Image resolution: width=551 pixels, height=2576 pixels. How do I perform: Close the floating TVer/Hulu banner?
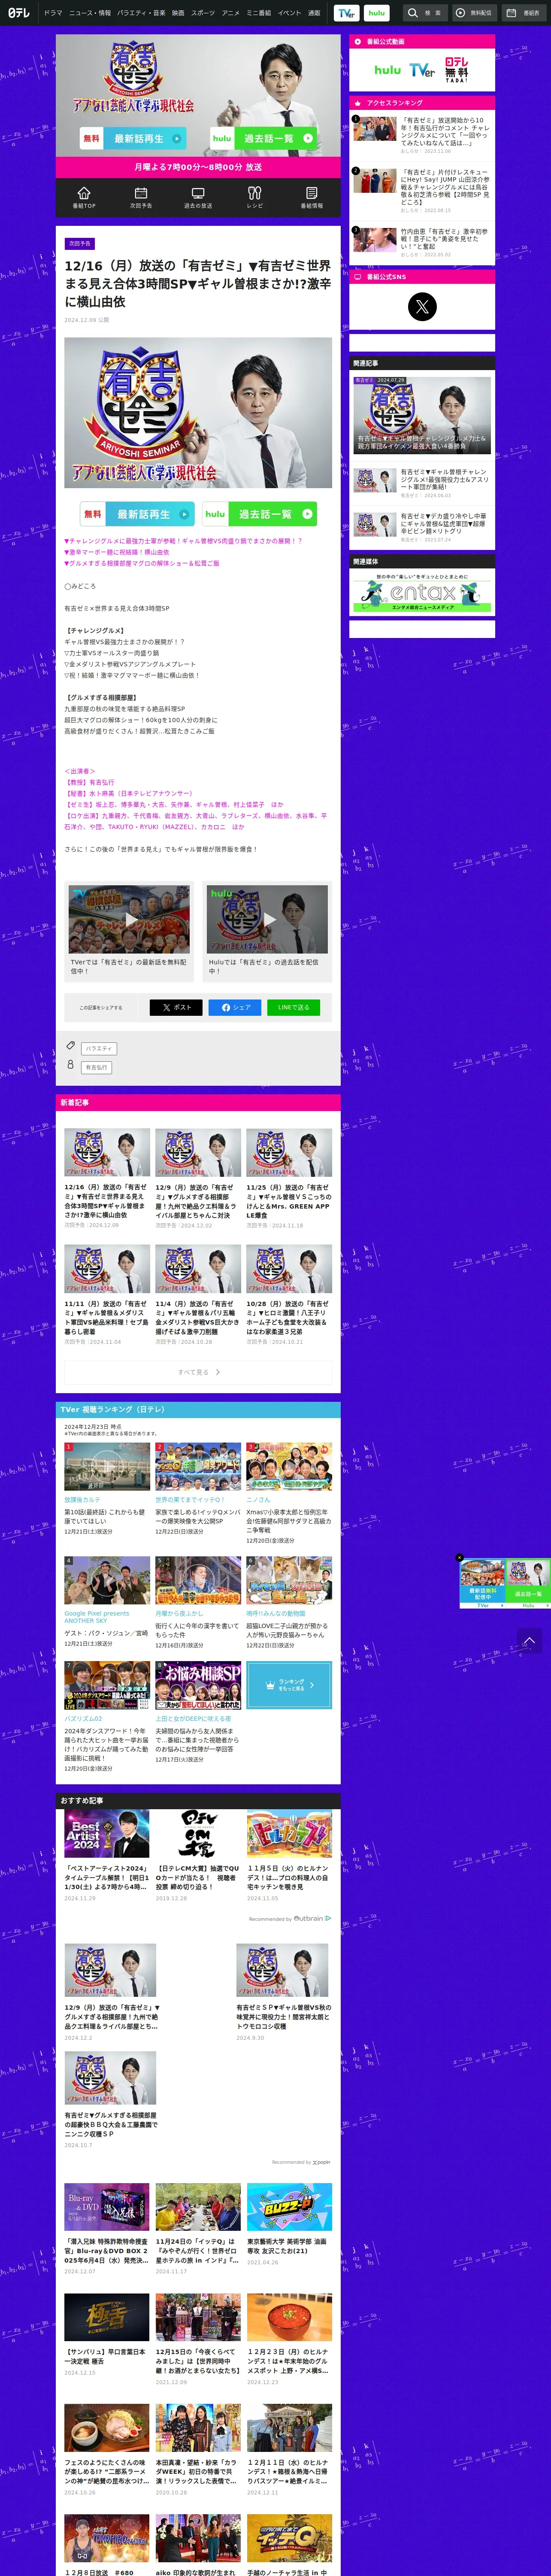[460, 1557]
